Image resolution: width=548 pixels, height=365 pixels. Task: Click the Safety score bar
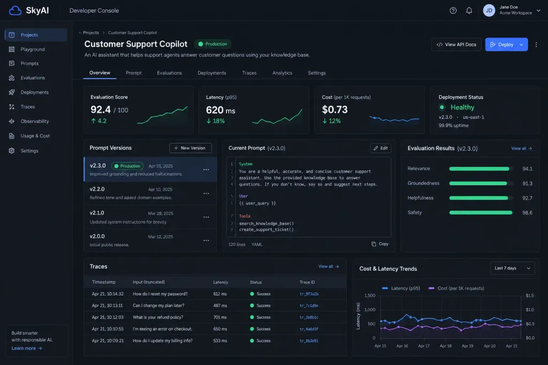(x=481, y=213)
